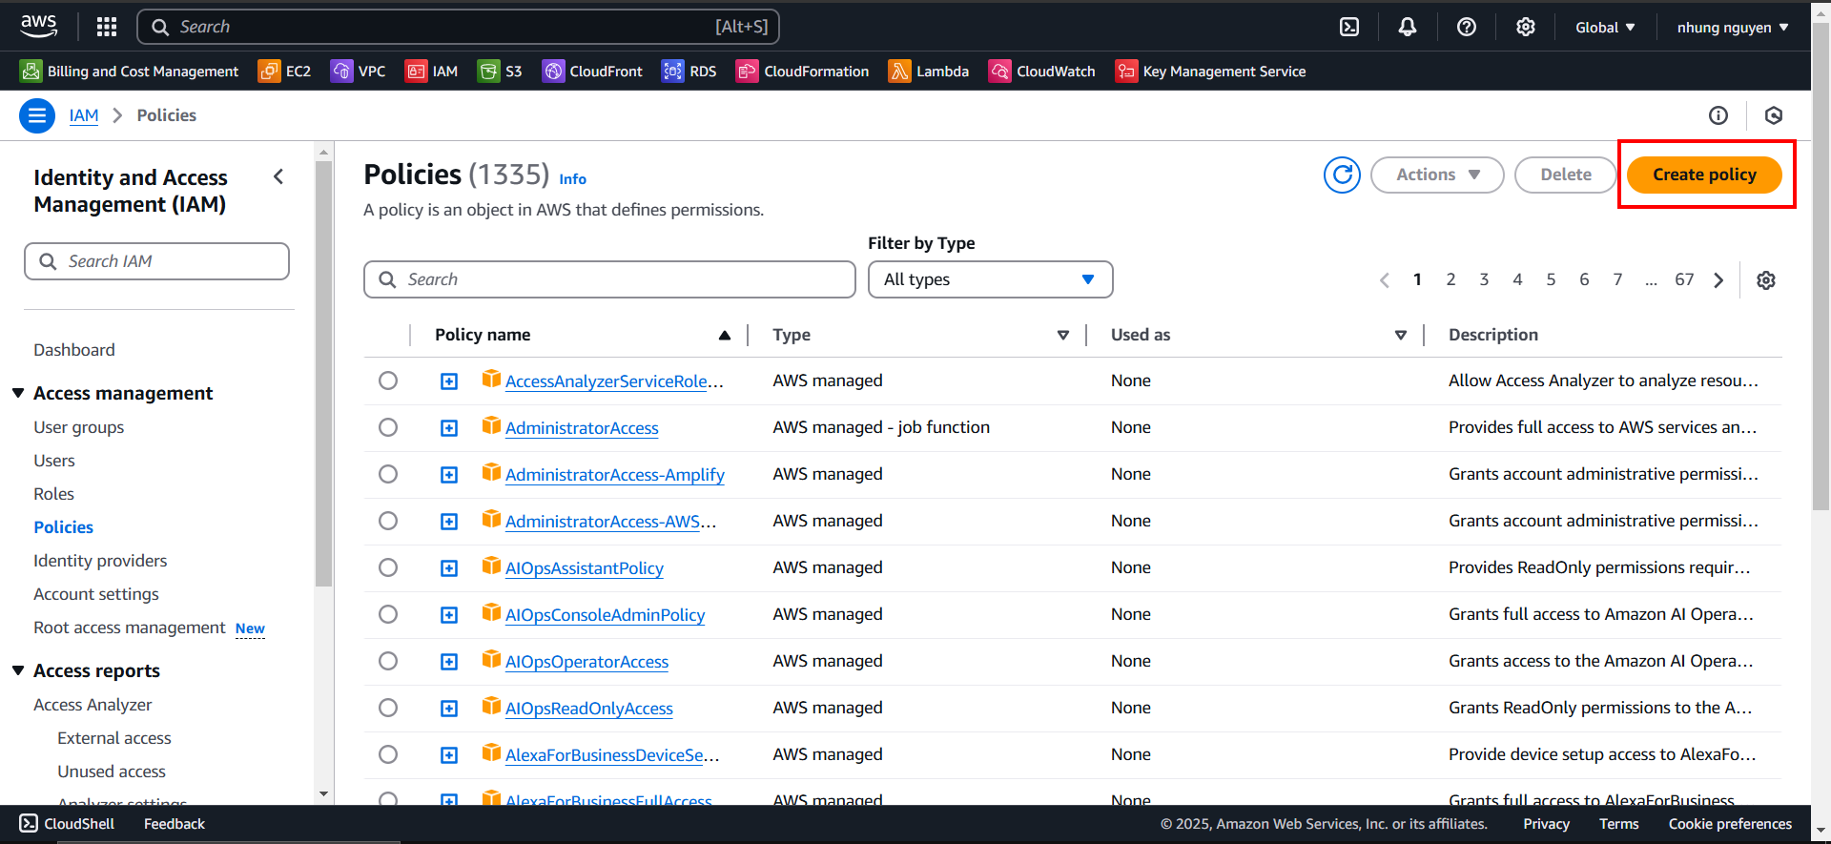Refresh the policies list
This screenshot has width=1831, height=844.
tap(1342, 175)
